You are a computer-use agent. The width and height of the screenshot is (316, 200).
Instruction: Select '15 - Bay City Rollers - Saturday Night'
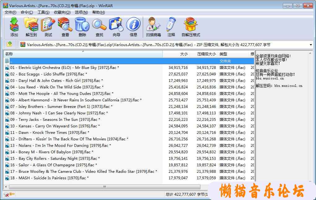(x=55, y=158)
